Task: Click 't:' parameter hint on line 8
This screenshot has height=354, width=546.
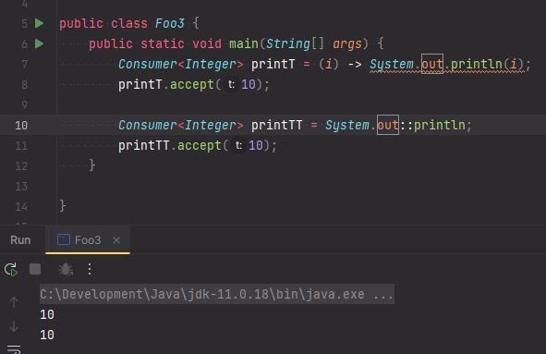Action: pos(231,84)
